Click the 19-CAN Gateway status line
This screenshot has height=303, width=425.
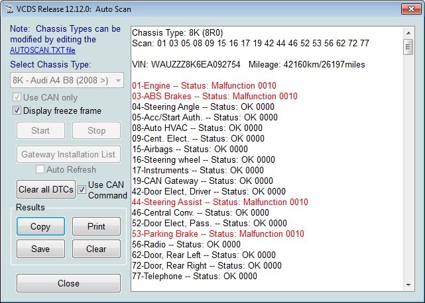[x=202, y=181]
